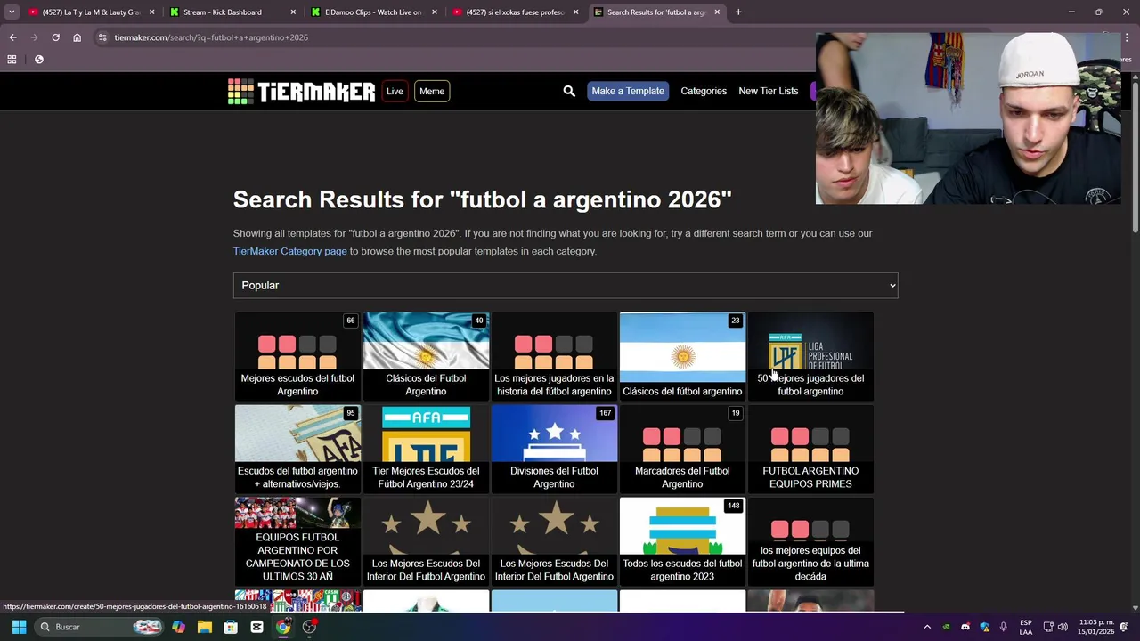1140x641 pixels.
Task: Open Windows Security tray icon
Action: pyautogui.click(x=984, y=627)
